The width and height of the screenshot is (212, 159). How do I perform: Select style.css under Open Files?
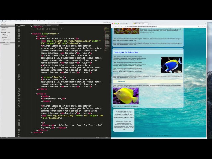point(4,29)
